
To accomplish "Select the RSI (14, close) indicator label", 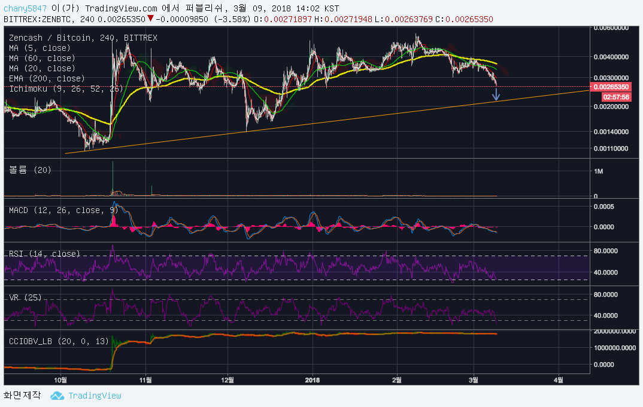I will (44, 254).
